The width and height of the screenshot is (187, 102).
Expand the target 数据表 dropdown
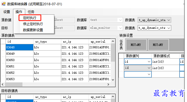(x=169, y=28)
